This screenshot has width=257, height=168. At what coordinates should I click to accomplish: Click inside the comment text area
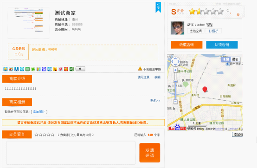(x=71, y=153)
